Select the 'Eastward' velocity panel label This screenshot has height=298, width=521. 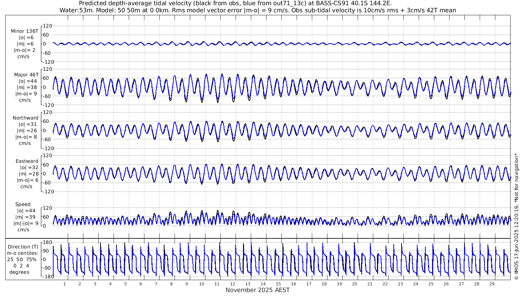coord(27,161)
